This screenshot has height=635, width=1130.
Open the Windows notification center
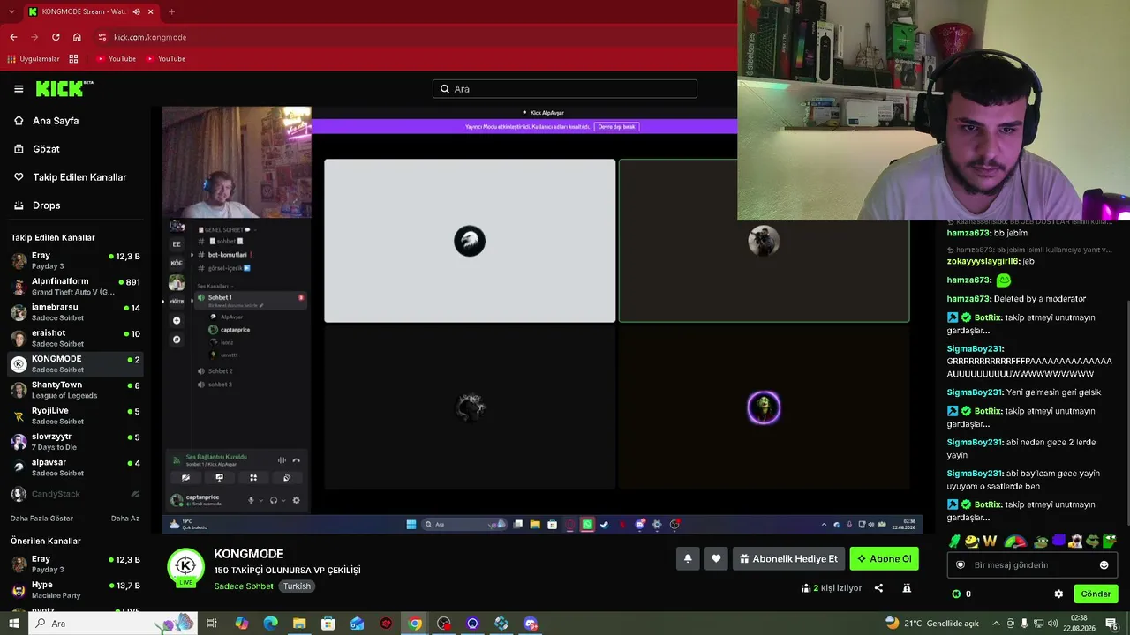click(x=1111, y=624)
